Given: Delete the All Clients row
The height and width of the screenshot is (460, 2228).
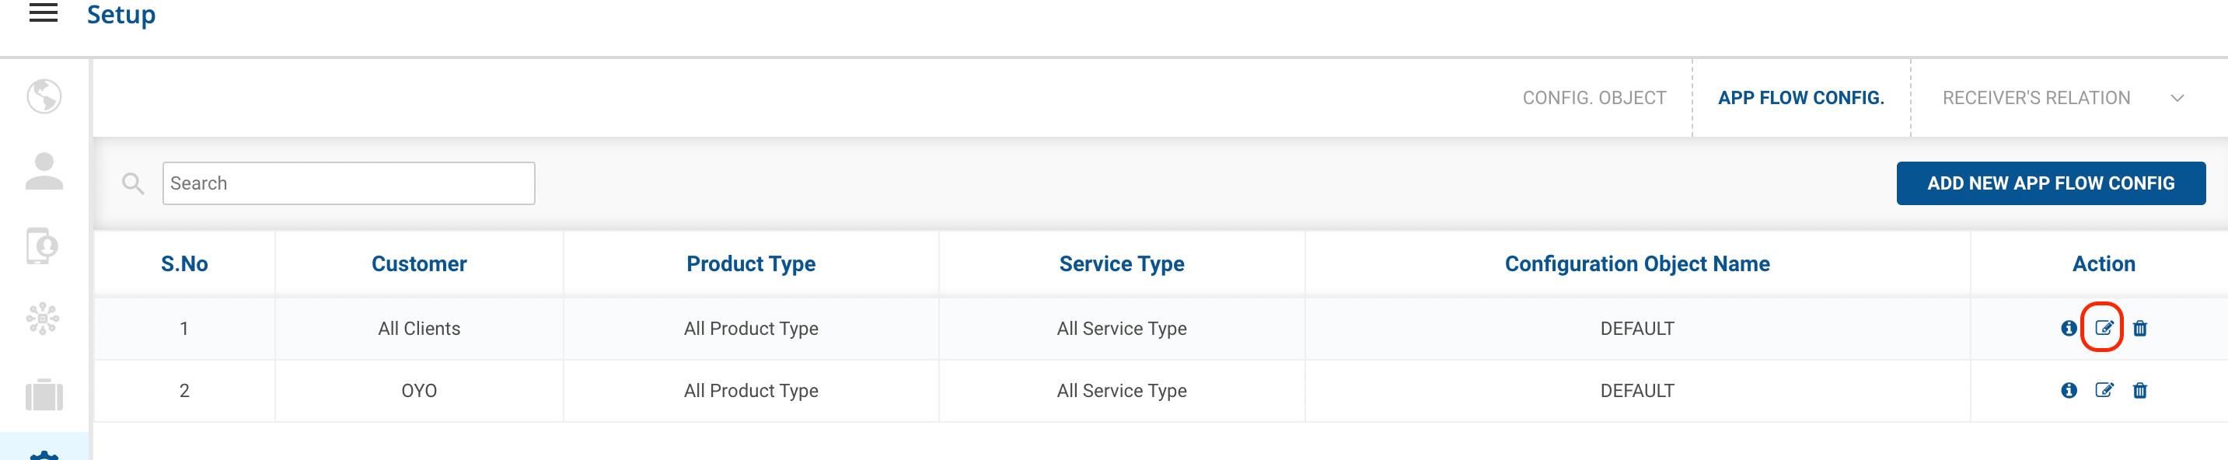Looking at the screenshot, I should coord(2140,329).
